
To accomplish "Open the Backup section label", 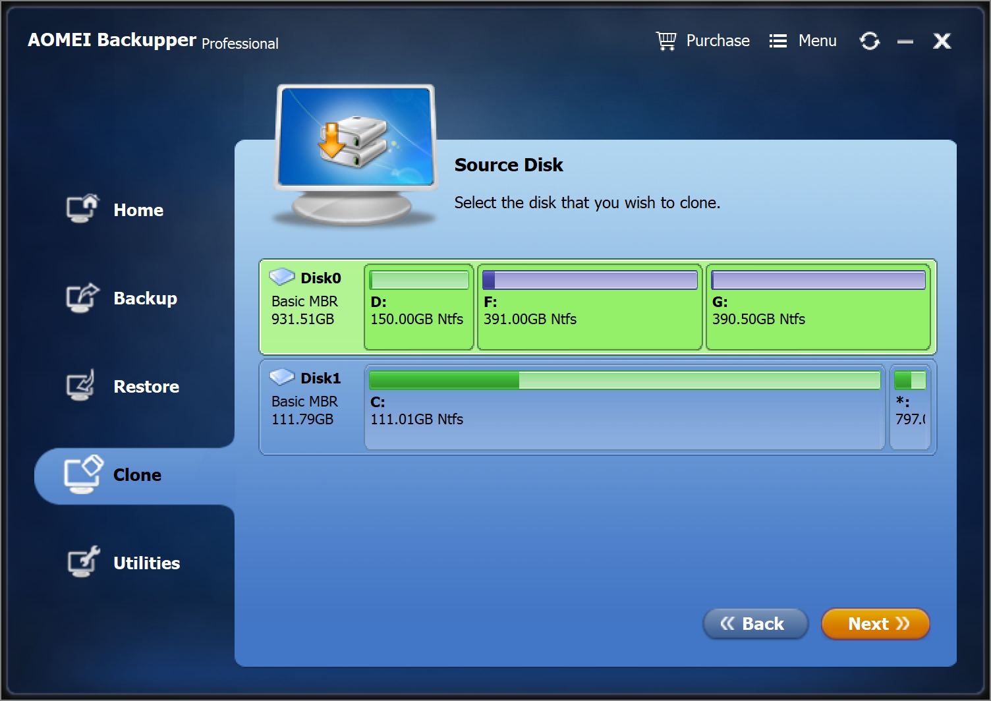I will [146, 298].
